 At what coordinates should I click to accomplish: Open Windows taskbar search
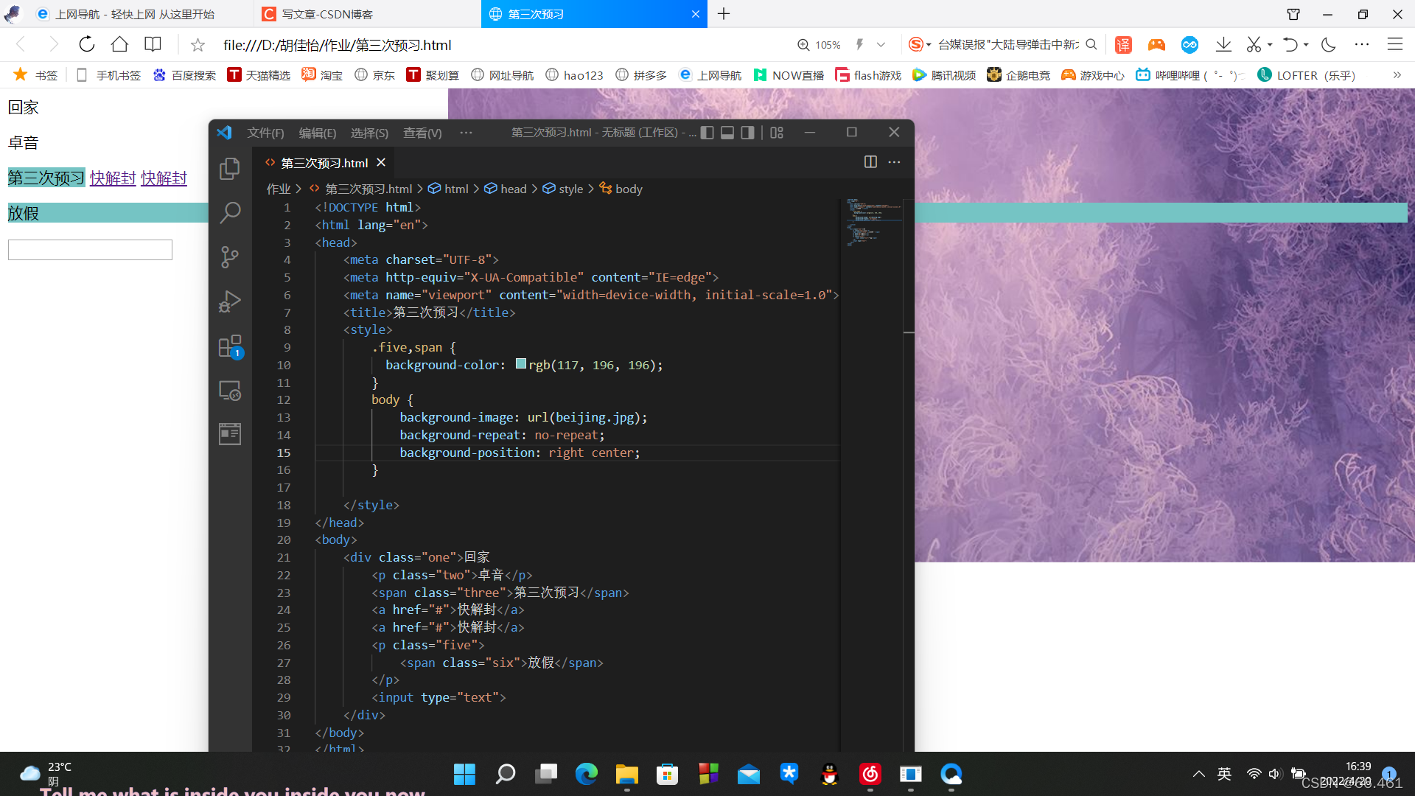tap(506, 774)
